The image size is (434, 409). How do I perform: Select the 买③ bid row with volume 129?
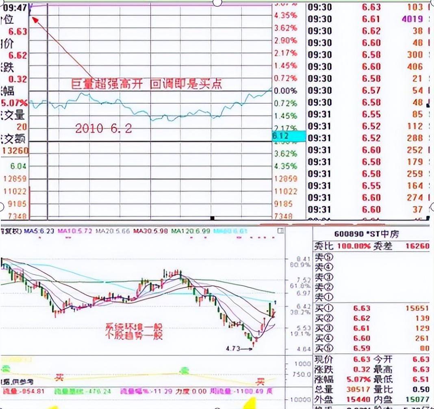coord(372,328)
